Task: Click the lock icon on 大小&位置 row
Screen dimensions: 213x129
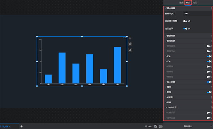Action: 212,107
